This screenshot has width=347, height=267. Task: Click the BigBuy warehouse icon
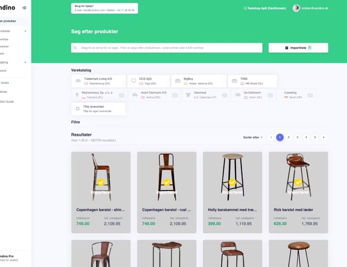pyautogui.click(x=178, y=81)
